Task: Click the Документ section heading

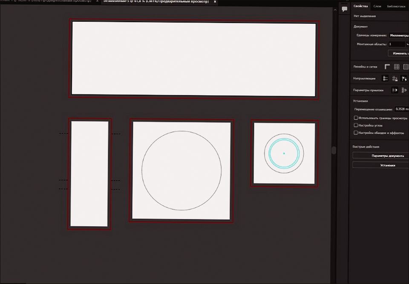Action: [360, 26]
